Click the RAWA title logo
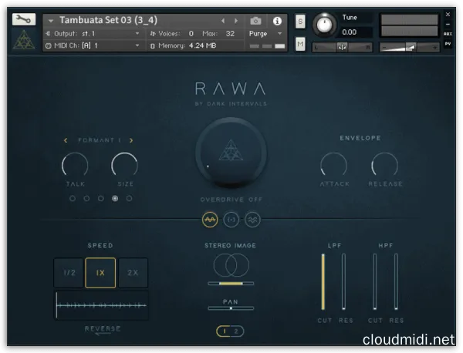Screen dimensions: 463x353 click(230, 89)
